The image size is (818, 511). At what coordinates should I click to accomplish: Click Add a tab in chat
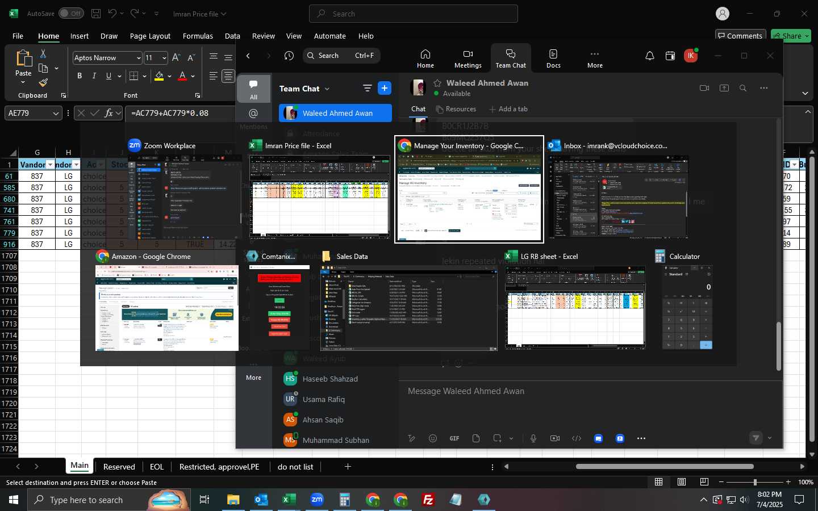point(508,109)
